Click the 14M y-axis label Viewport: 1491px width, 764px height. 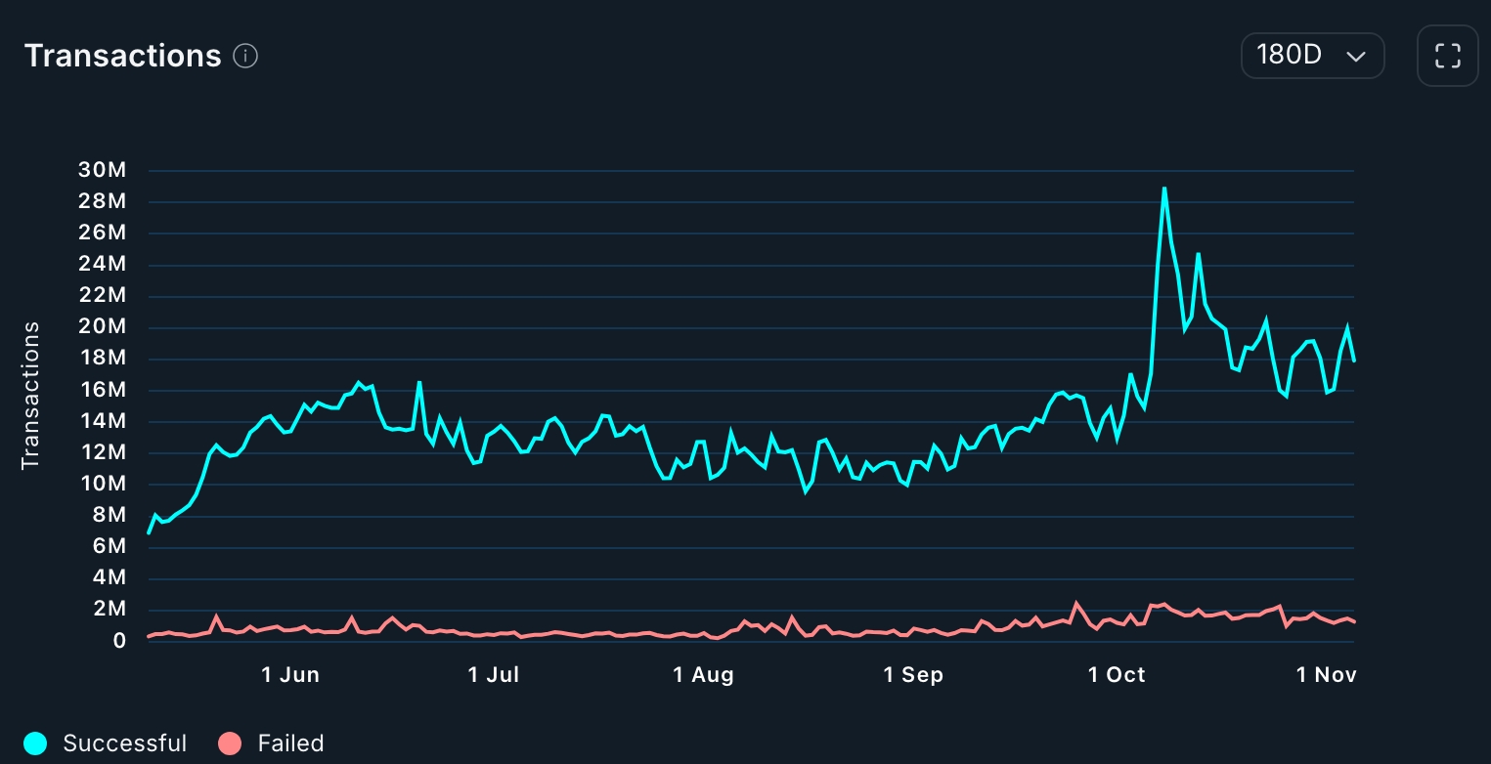[x=102, y=421]
